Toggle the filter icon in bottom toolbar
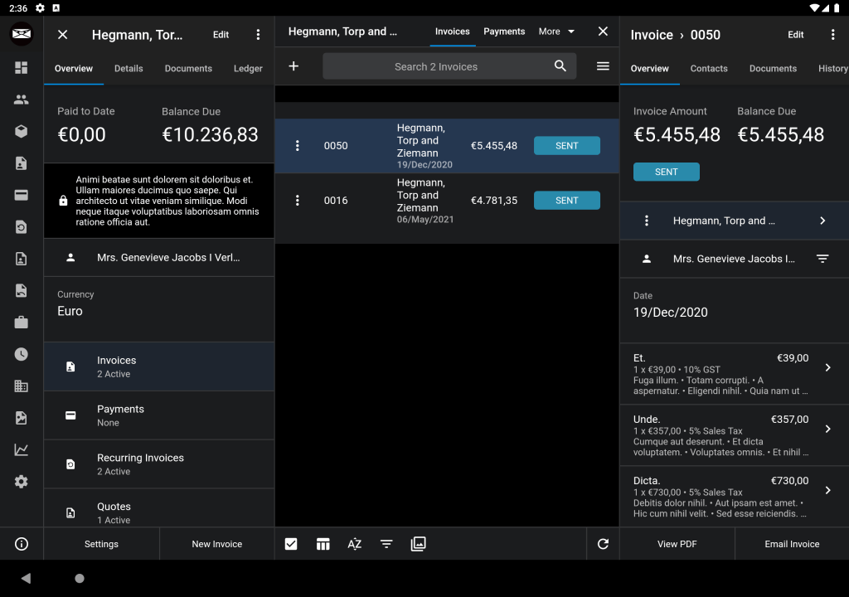This screenshot has height=597, width=849. pyautogui.click(x=386, y=544)
